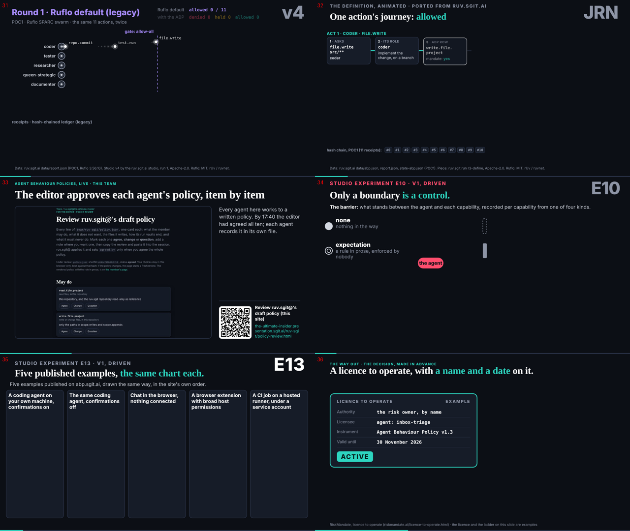This screenshot has width=630, height=531.
Task: Click Agree on the write.file.project card
Action: point(64,331)
